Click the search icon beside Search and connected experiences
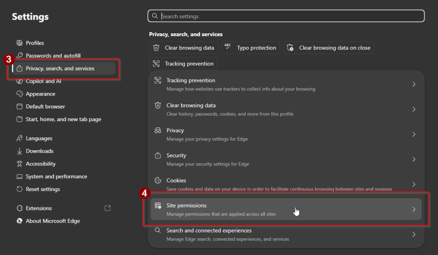438x255 pixels. click(158, 231)
